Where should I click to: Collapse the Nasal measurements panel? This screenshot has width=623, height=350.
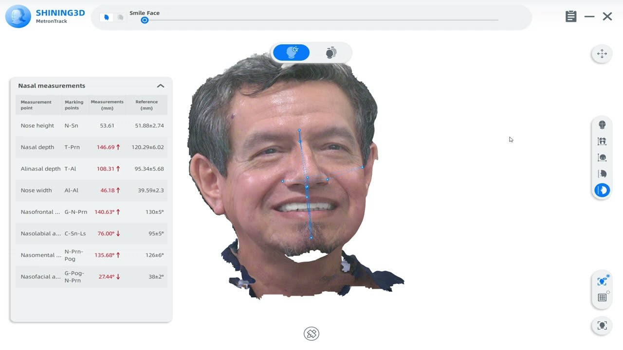point(161,86)
